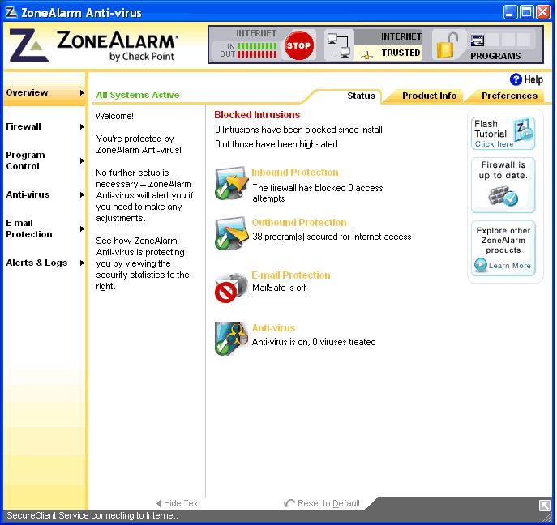Click the trusted zone network icon
The image size is (557, 525).
pos(366,54)
